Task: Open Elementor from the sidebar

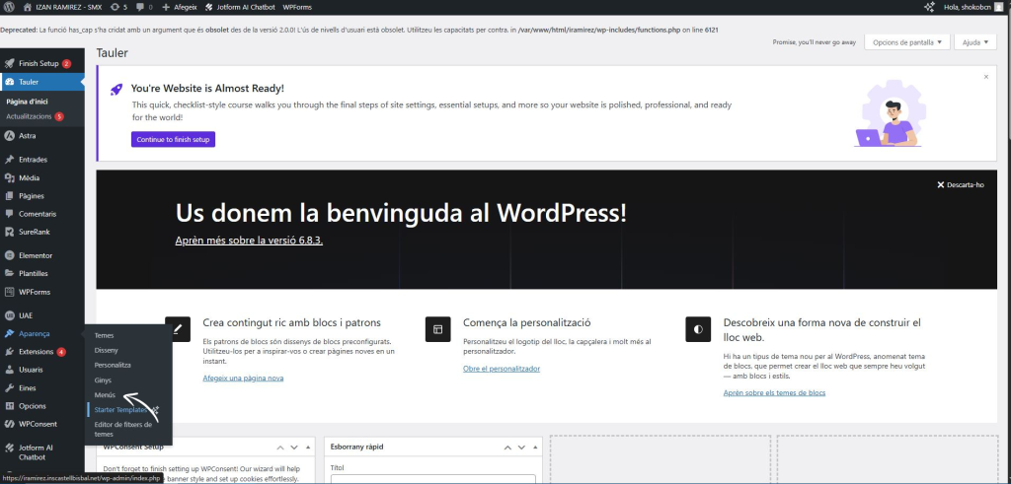Action: 34,255
